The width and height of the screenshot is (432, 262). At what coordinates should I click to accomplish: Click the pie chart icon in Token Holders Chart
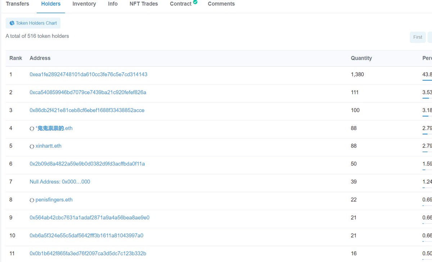[12, 23]
